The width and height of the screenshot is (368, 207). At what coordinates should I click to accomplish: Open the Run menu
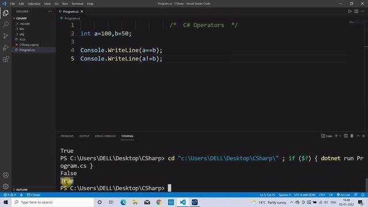pyautogui.click(x=65, y=4)
